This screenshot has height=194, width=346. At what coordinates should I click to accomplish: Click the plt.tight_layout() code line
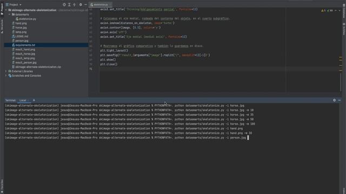coord(114,51)
